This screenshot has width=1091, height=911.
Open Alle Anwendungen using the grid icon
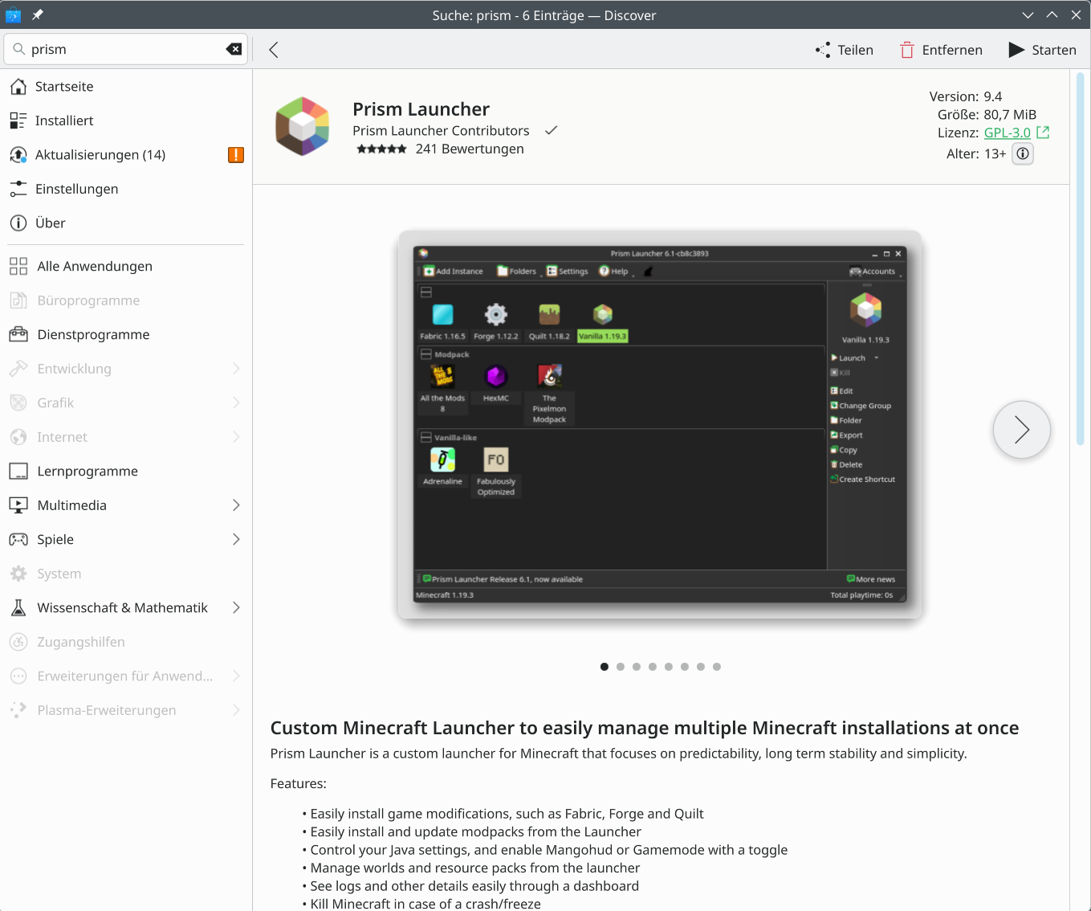pos(18,266)
